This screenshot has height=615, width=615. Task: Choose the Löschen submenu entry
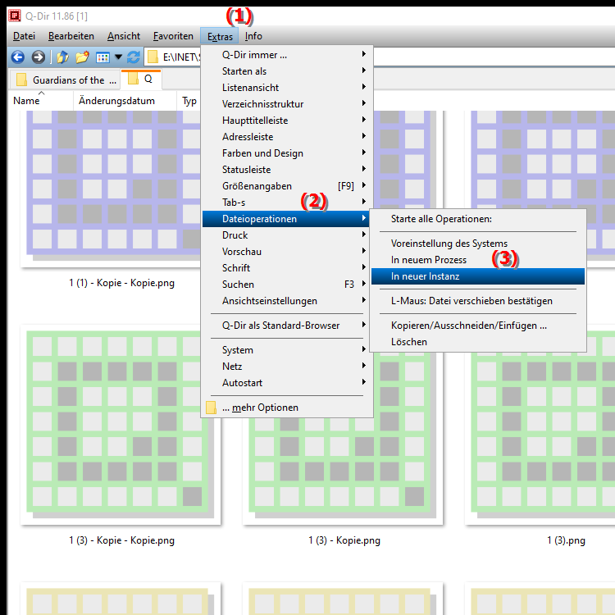point(478,342)
